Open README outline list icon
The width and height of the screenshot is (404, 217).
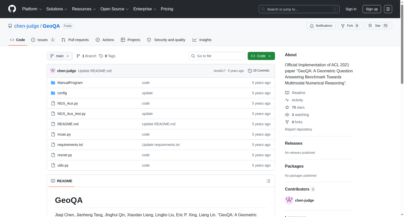[x=268, y=181]
